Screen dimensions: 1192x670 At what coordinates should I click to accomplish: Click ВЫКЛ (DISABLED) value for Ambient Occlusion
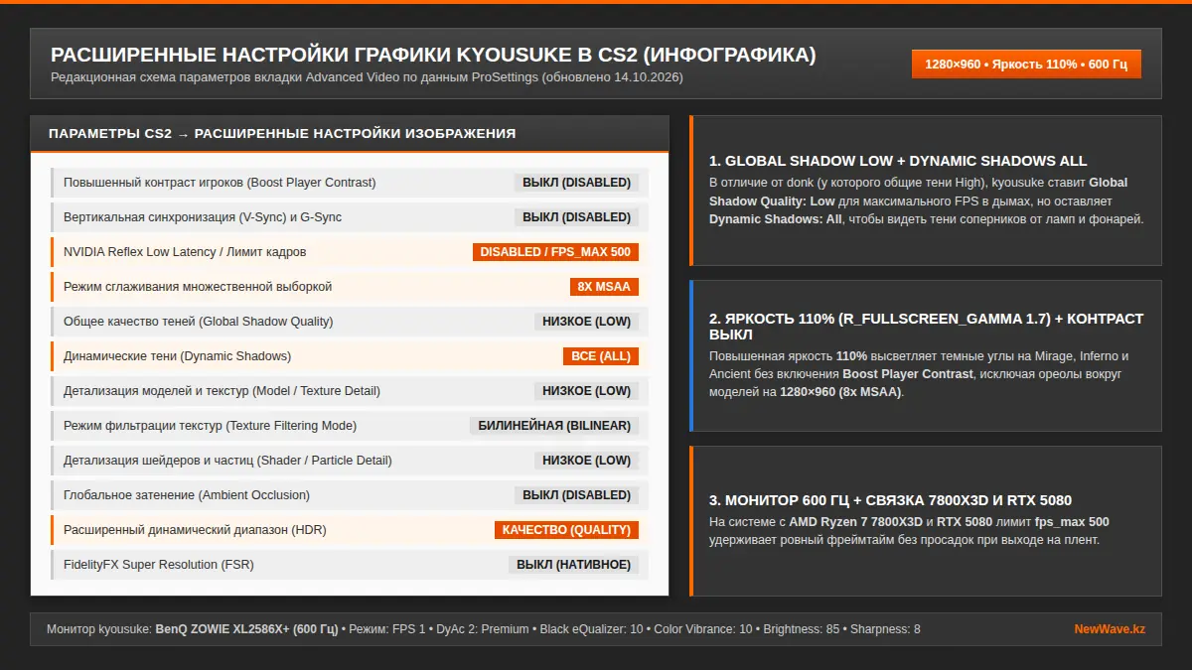coord(576,495)
